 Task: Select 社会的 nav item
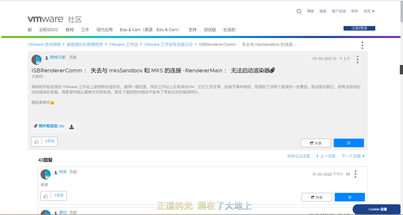(x=229, y=30)
